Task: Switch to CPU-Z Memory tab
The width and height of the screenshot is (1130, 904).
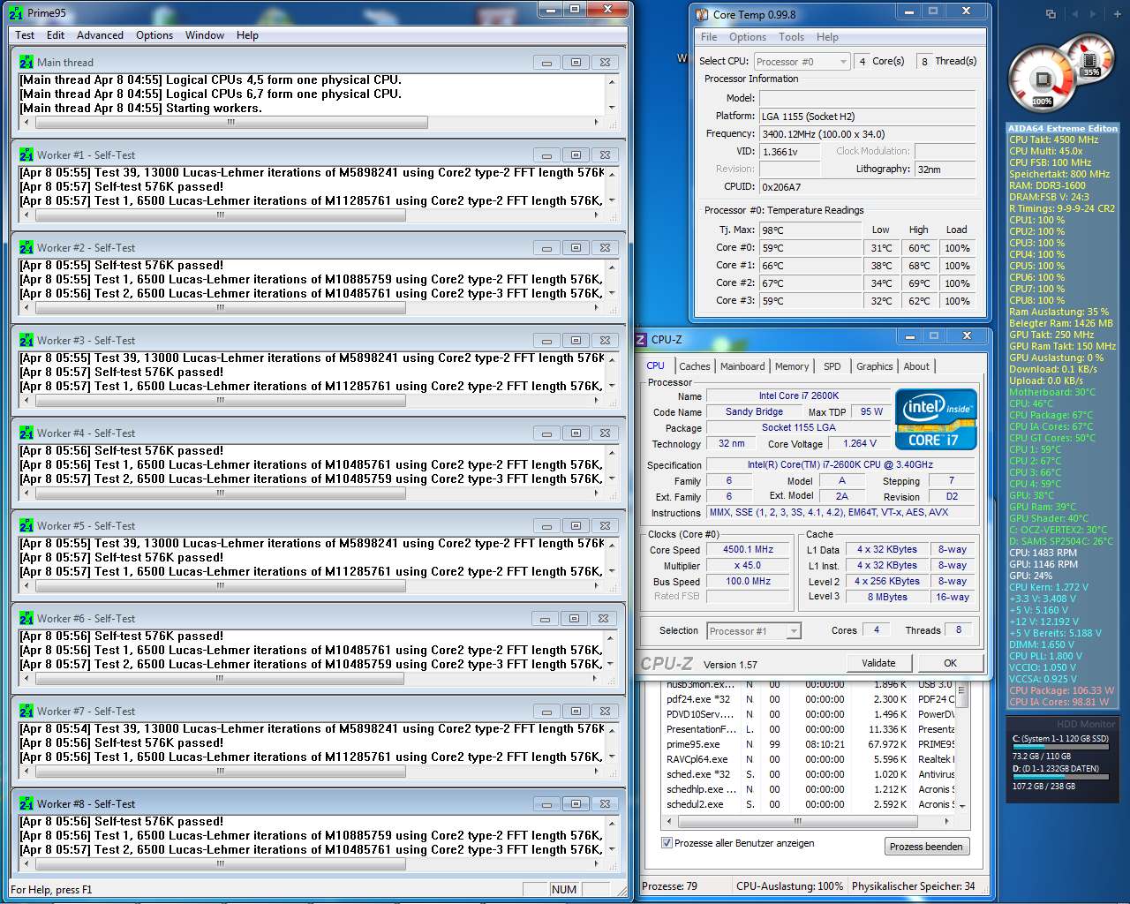Action: tap(792, 366)
